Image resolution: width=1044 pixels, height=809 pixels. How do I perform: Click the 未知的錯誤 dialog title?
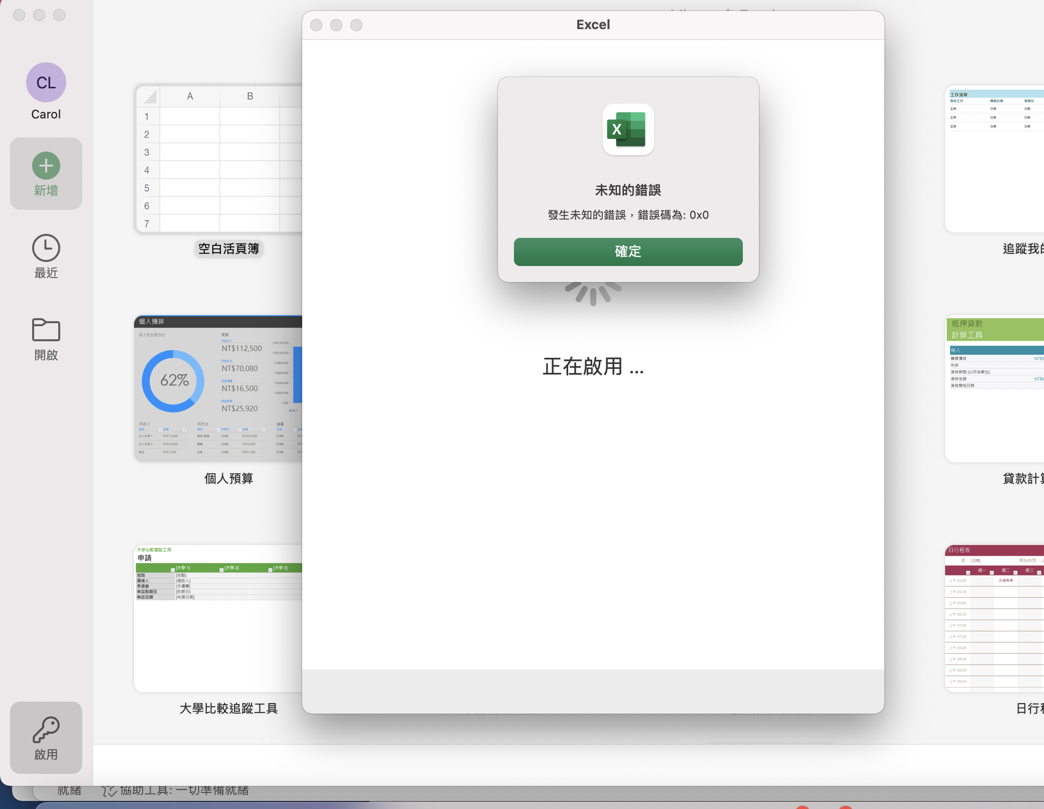628,190
